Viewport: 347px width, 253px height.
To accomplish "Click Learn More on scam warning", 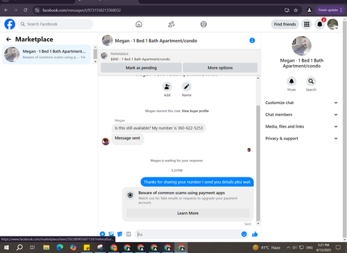I will [188, 213].
